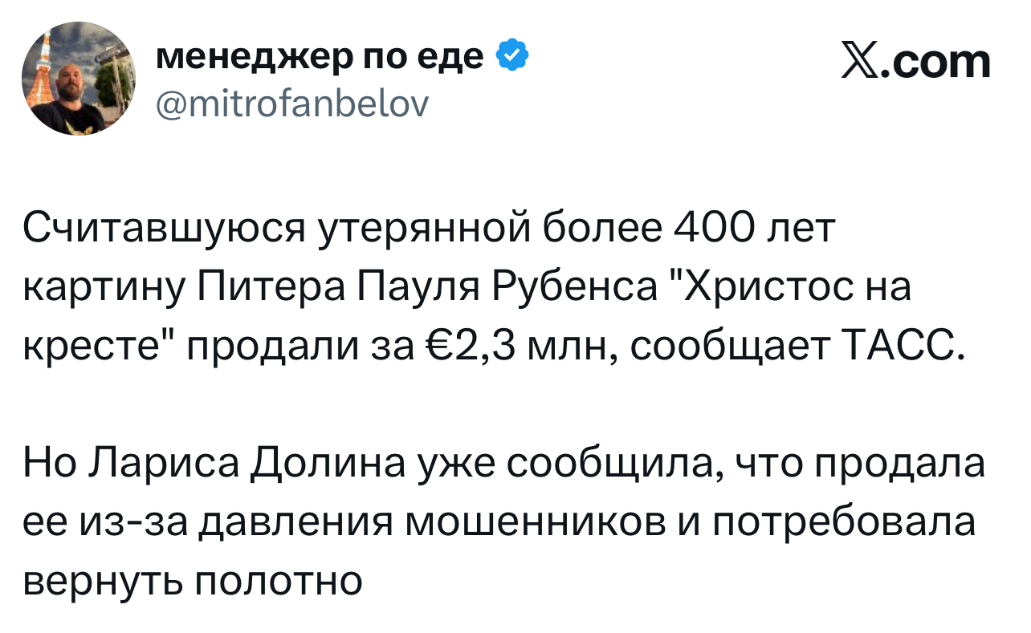Open the @mitrofanbelov handle link
Viewport: 1031px width, 633px height.
click(290, 103)
